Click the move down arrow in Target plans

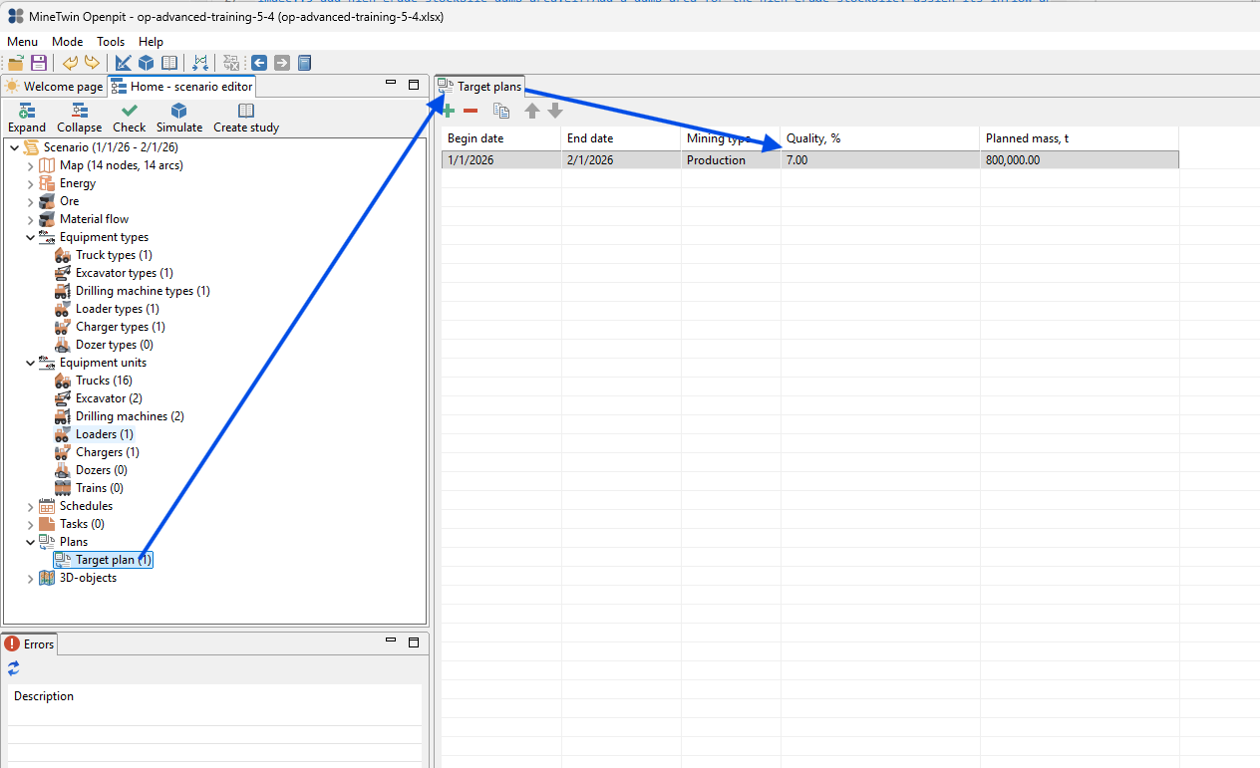[555, 111]
